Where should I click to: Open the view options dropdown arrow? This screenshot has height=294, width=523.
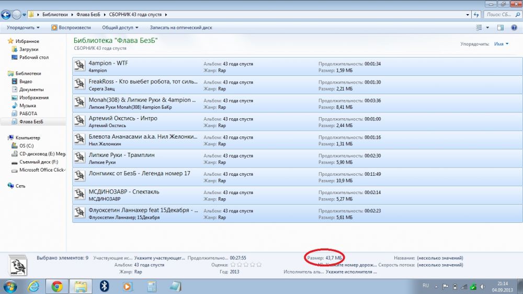[487, 28]
